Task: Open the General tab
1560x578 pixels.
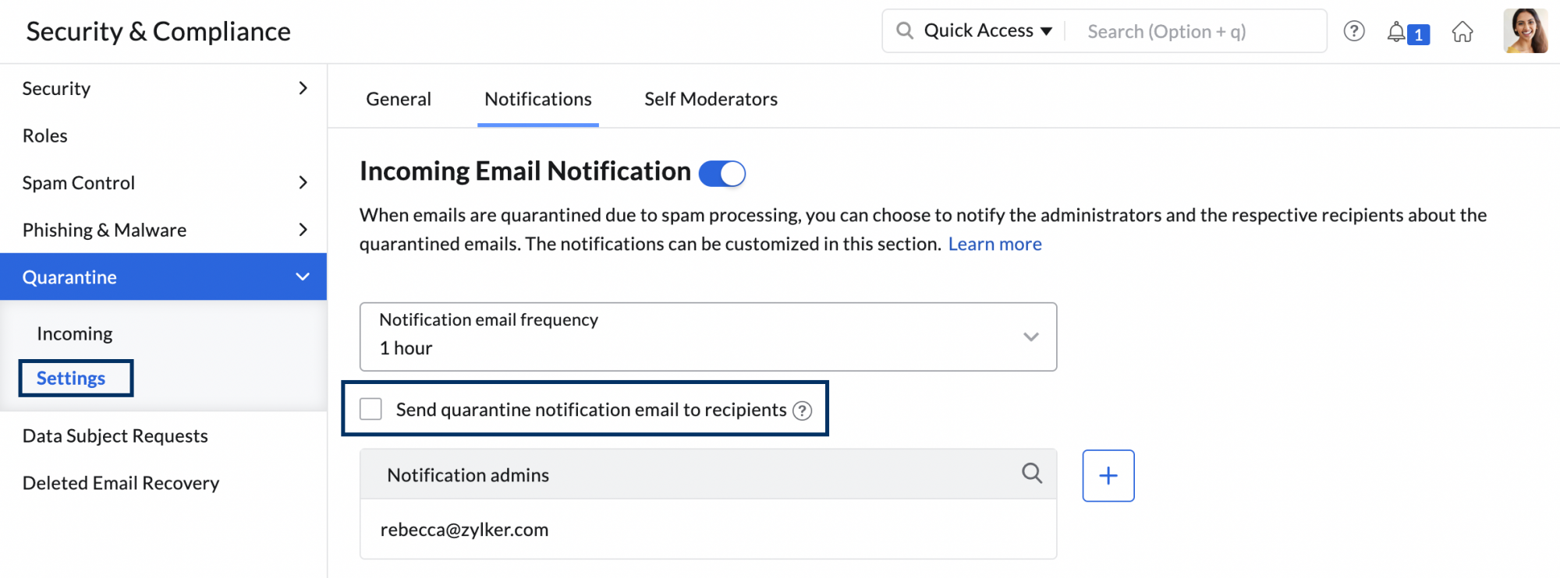Action: point(398,99)
